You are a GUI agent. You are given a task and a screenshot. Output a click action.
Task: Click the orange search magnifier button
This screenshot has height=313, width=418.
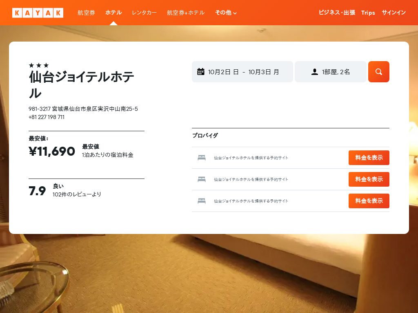pyautogui.click(x=378, y=72)
